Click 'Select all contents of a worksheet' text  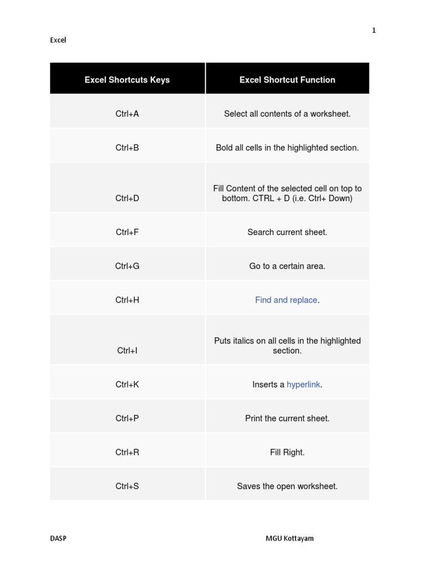tap(287, 114)
